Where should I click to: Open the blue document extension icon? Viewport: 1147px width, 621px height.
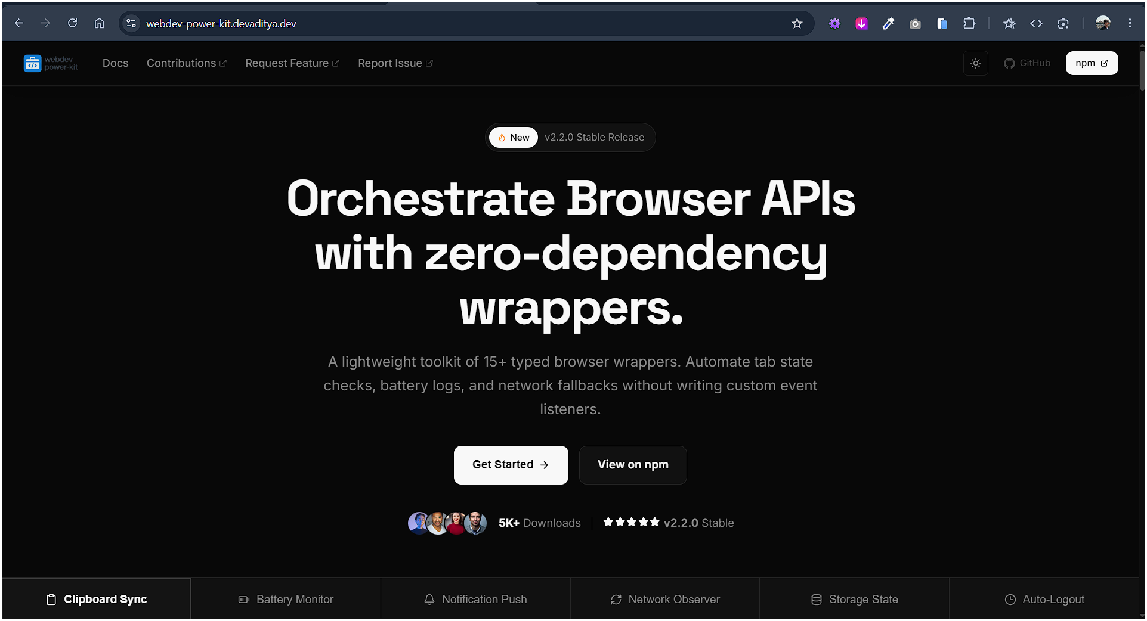pyautogui.click(x=942, y=23)
